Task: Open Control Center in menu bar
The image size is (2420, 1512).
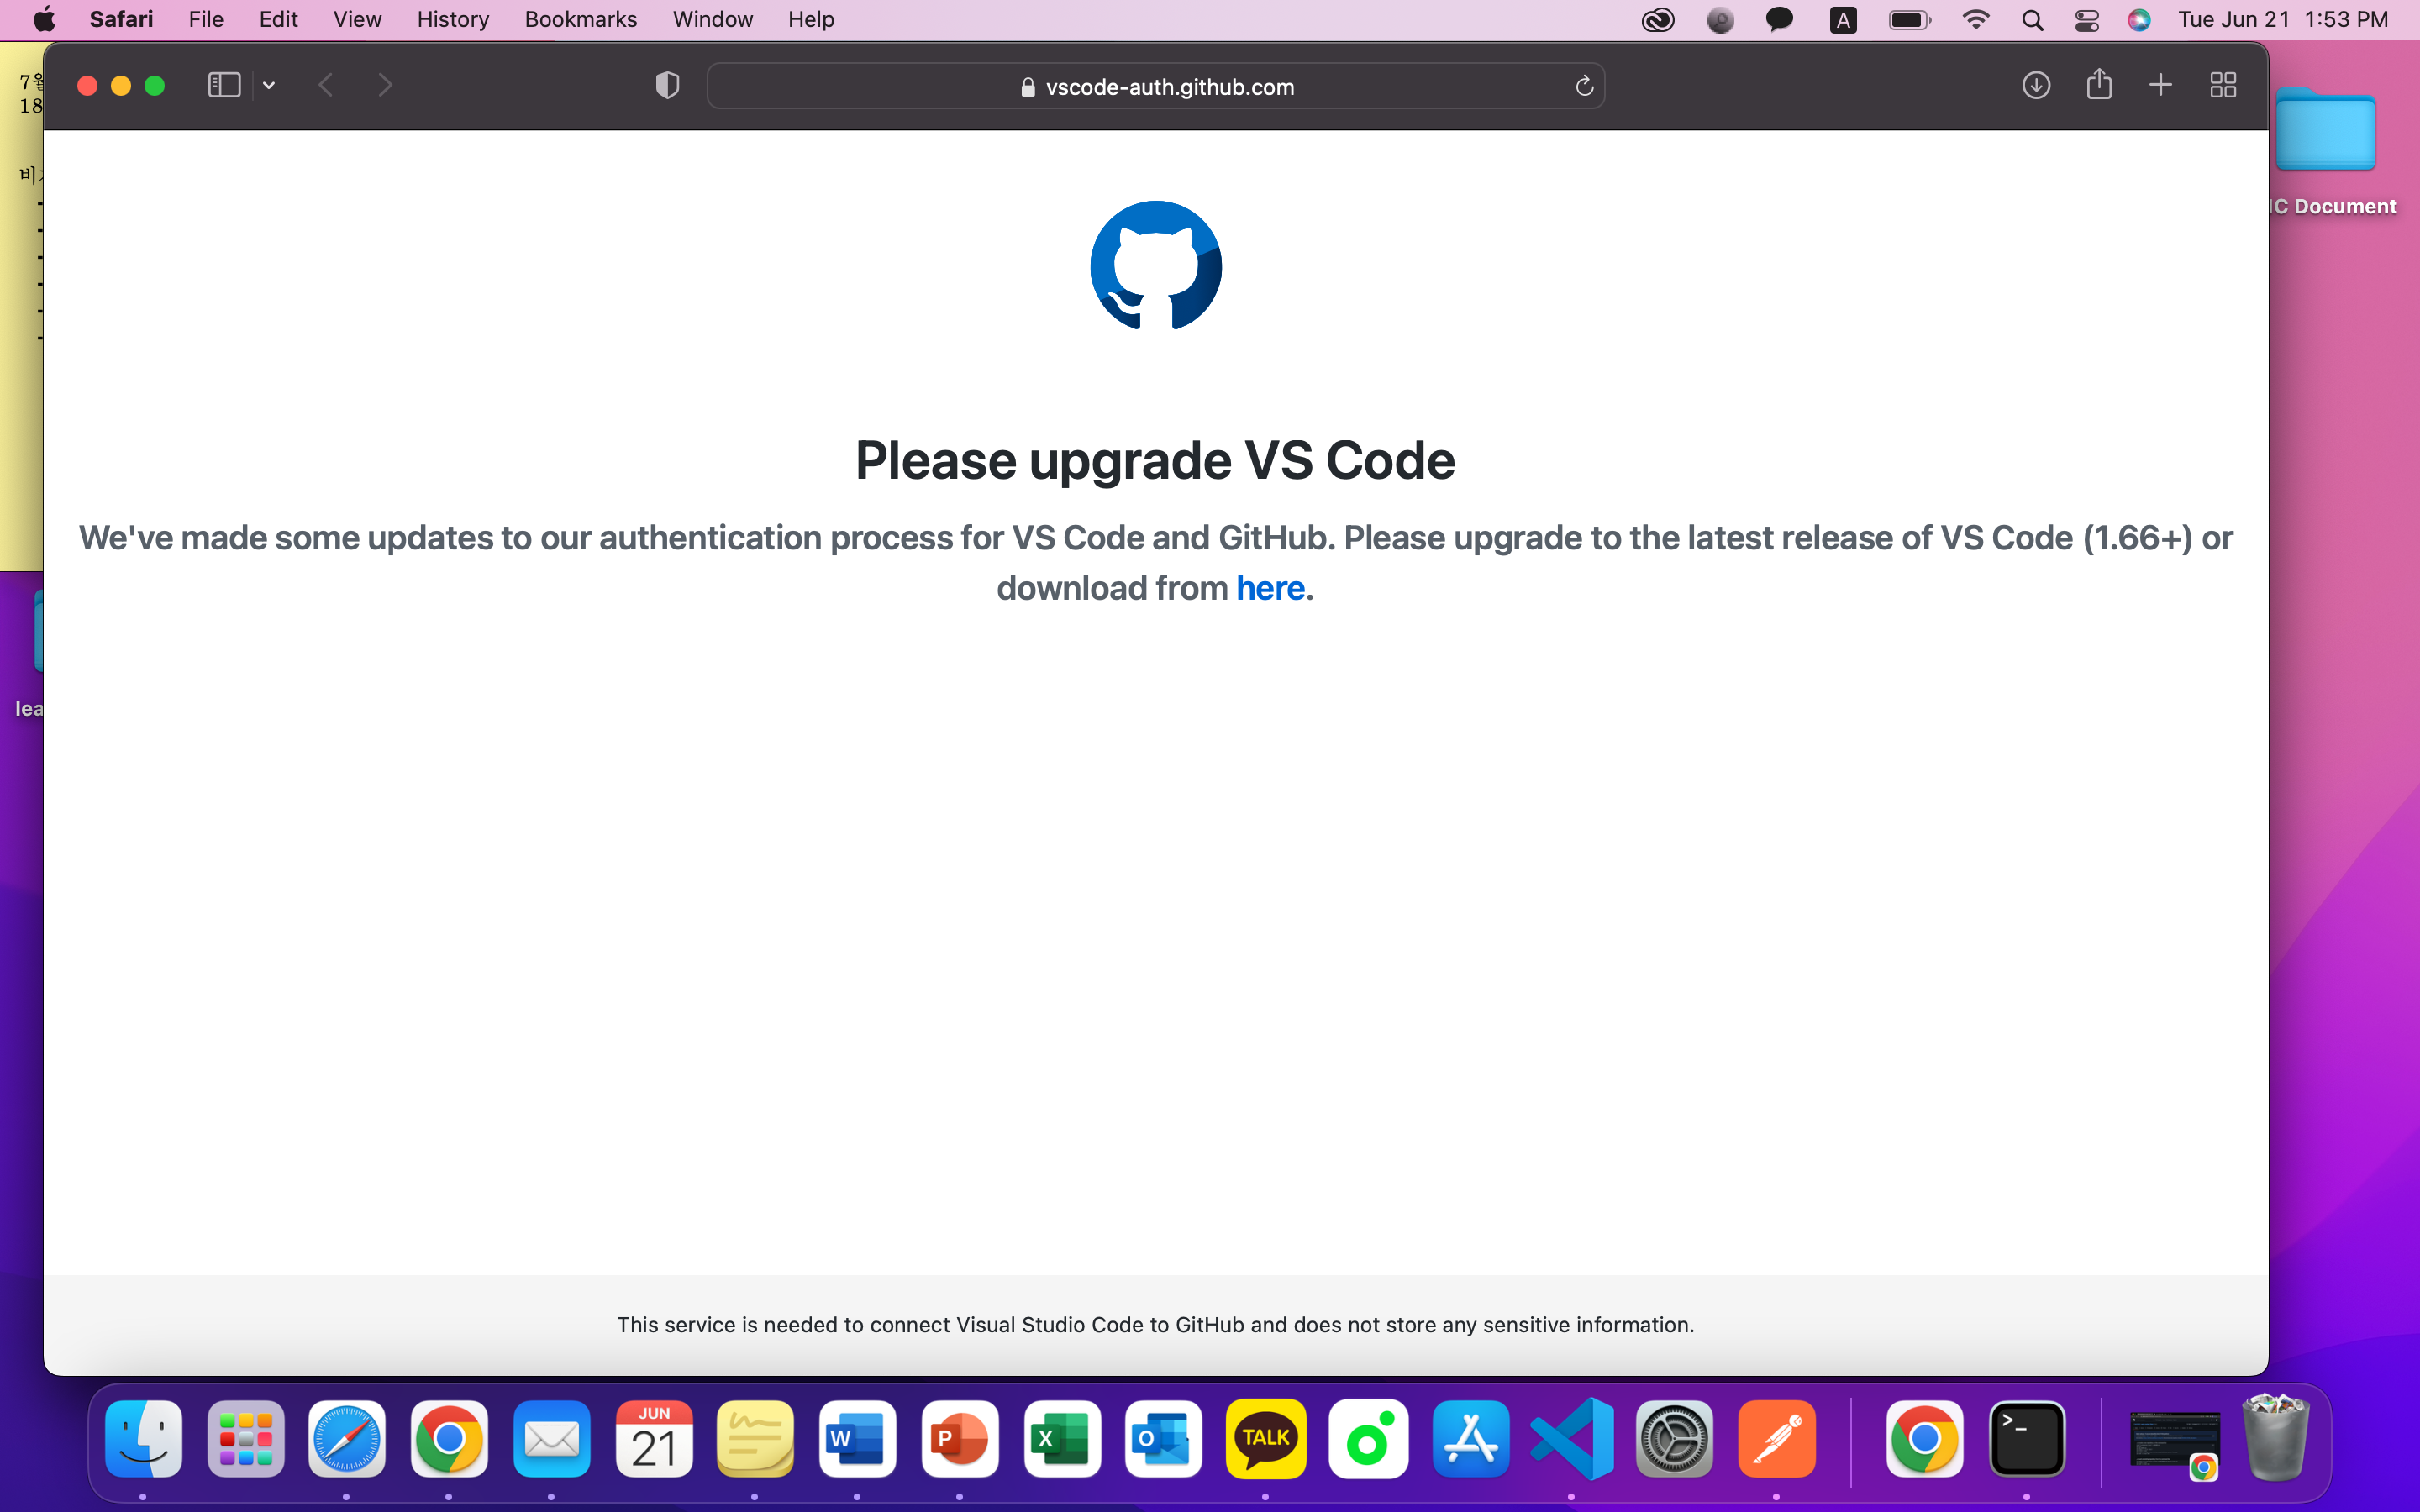Action: click(x=2086, y=20)
